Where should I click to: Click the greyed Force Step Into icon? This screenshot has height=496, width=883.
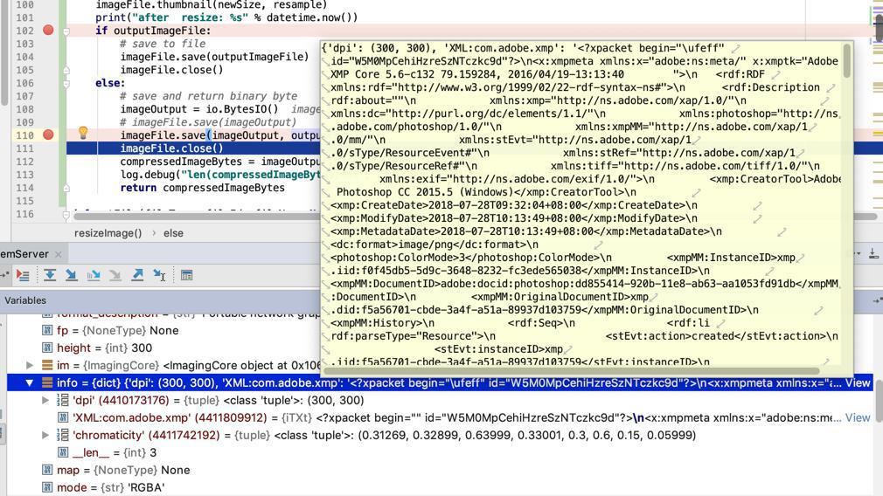pyautogui.click(x=115, y=275)
